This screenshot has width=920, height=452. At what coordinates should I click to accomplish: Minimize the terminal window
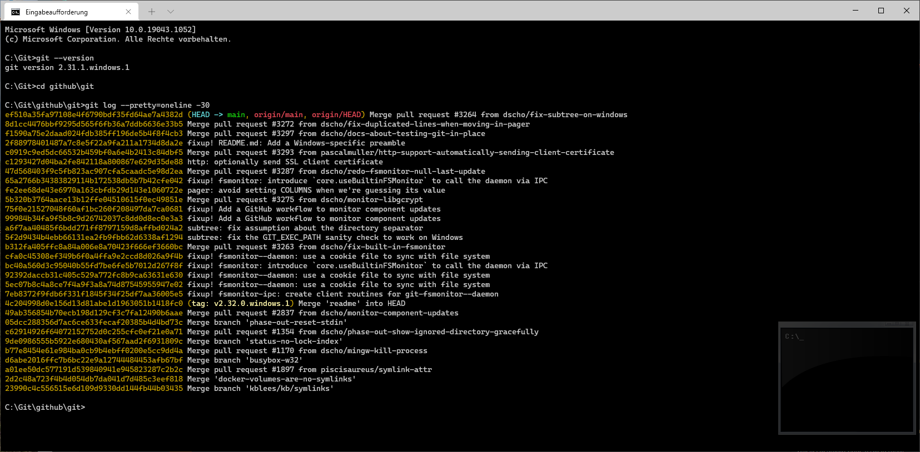(x=856, y=11)
